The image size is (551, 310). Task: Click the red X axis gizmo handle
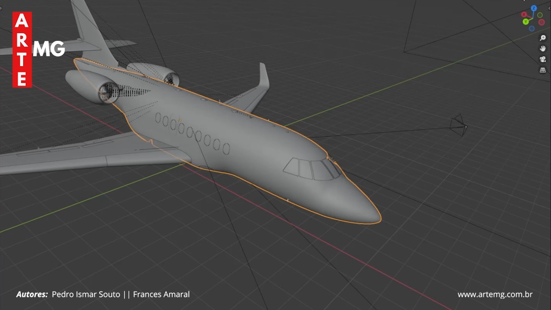click(x=524, y=15)
